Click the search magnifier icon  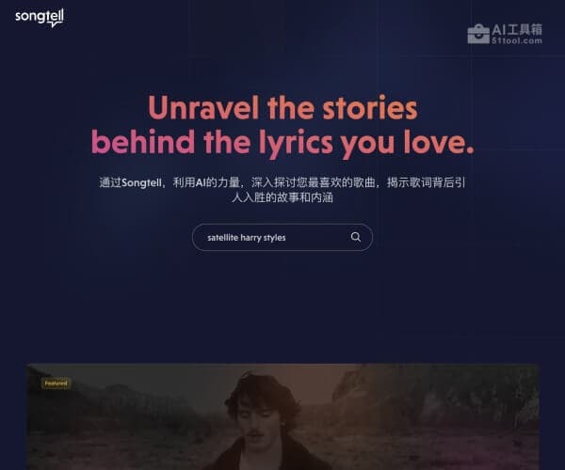(356, 237)
